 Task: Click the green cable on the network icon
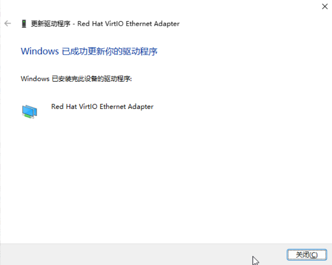tap(28, 116)
